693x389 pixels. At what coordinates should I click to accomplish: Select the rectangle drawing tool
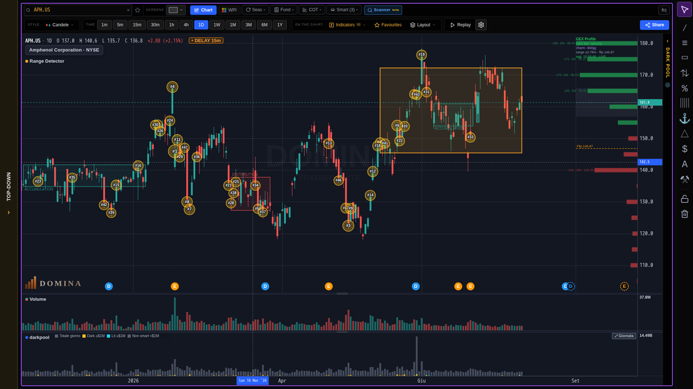[684, 58]
